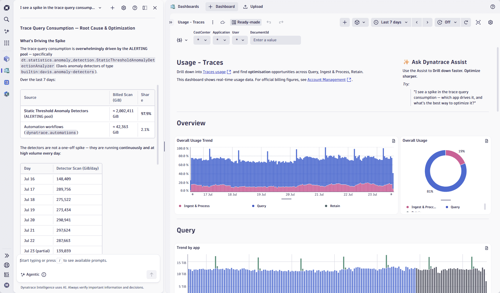Image resolution: width=500 pixels, height=293 pixels.
Task: Toggle Query in Overall Usage donut legend
Action: 453,207
